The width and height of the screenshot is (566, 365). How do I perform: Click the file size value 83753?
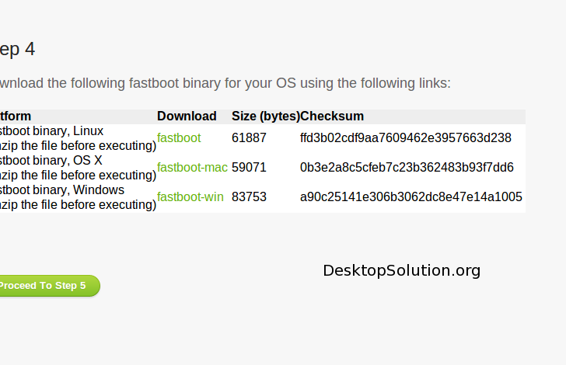click(x=249, y=197)
